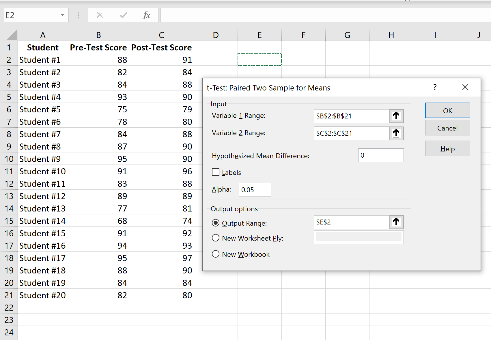Click cell 'Student #10'
This screenshot has height=340, width=491.
(43, 171)
